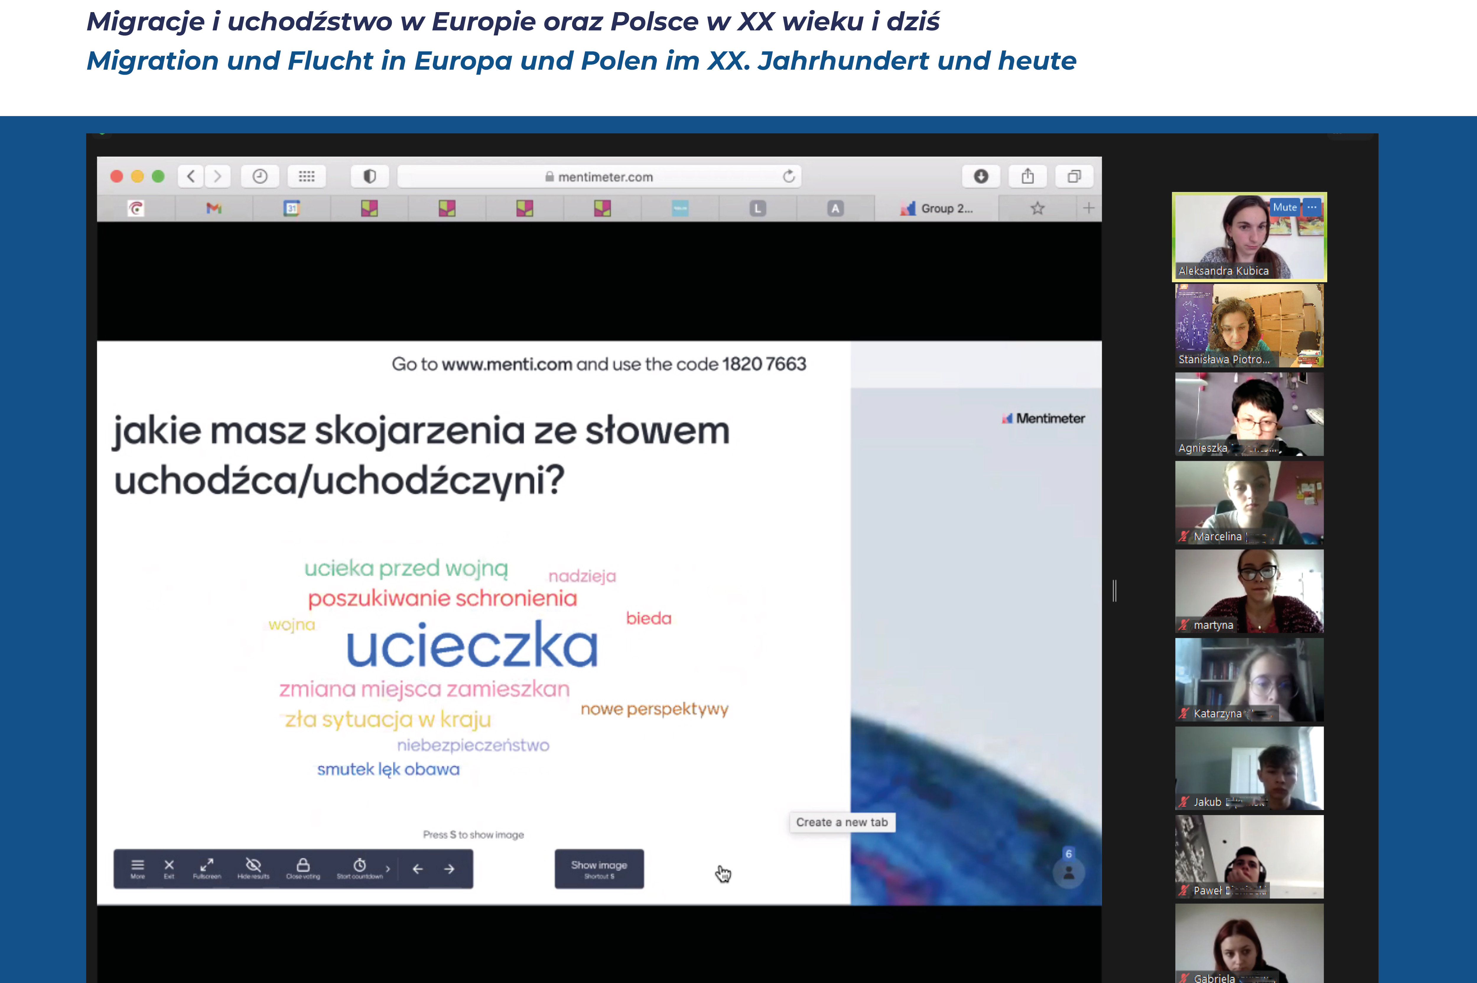1477x983 pixels.
Task: Click the Safari Share icon
Action: tap(1027, 177)
